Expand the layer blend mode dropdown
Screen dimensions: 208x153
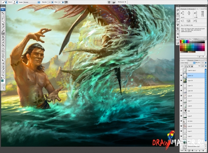coord(188,63)
